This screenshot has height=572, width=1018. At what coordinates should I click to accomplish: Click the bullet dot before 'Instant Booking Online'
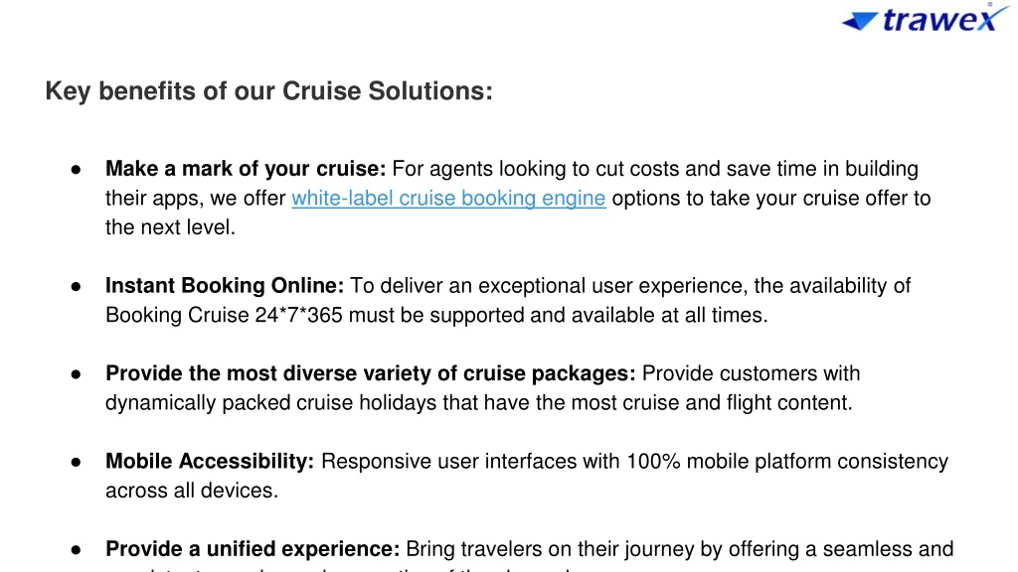click(x=76, y=286)
